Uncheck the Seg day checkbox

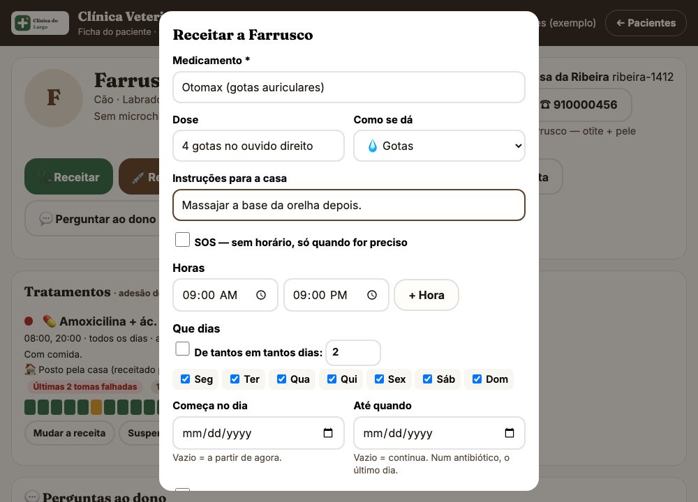tap(185, 379)
